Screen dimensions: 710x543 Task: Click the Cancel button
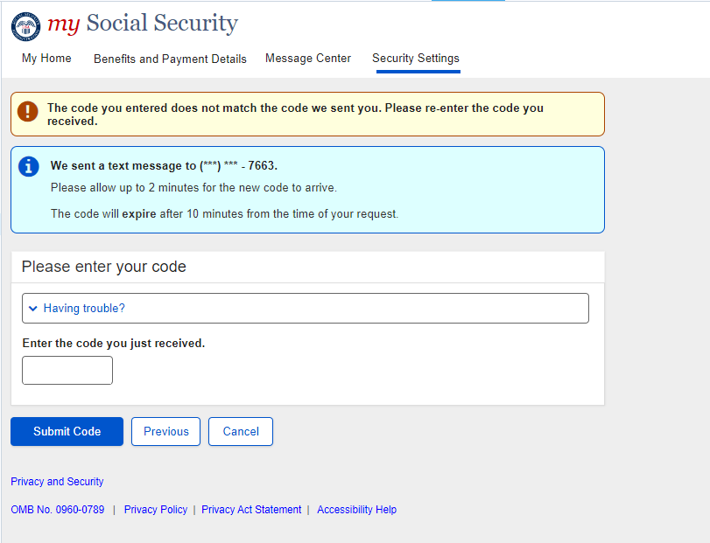(x=241, y=431)
